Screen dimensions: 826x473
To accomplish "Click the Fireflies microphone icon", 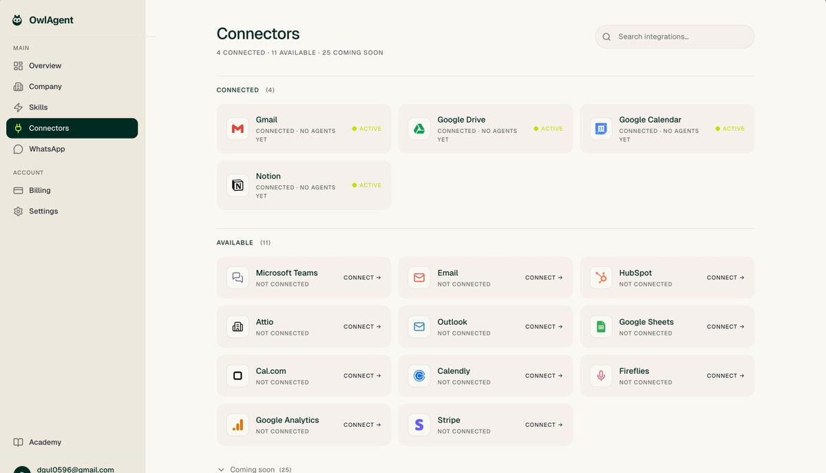I will (x=601, y=376).
